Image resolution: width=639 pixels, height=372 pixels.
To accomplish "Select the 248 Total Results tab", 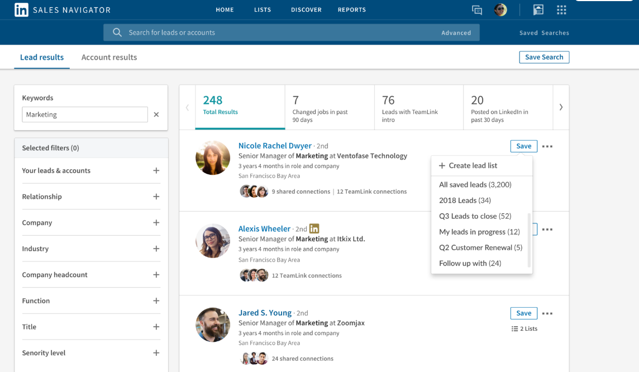I will coord(240,107).
